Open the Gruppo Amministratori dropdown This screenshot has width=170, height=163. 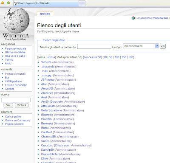point(141,46)
